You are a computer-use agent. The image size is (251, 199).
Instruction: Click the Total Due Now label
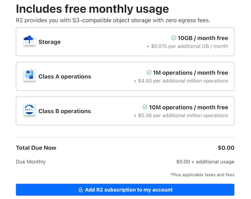(x=36, y=148)
